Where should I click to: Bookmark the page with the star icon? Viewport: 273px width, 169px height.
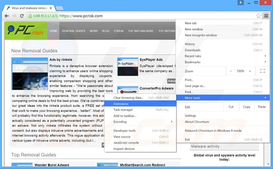pyautogui.click(x=258, y=16)
